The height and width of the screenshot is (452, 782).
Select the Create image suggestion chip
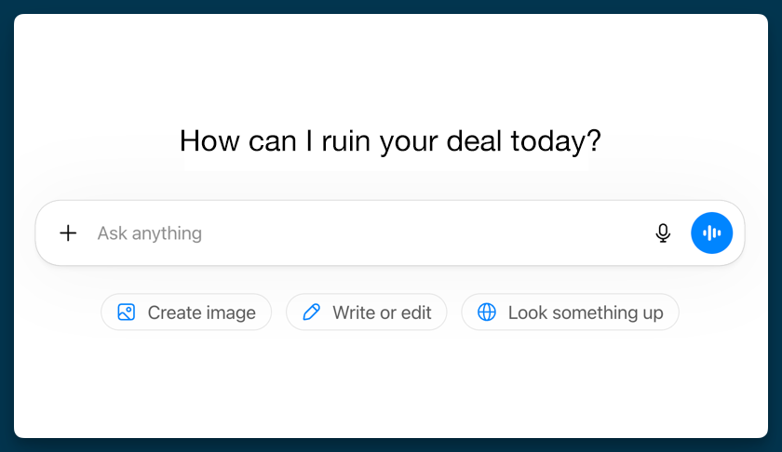point(186,312)
